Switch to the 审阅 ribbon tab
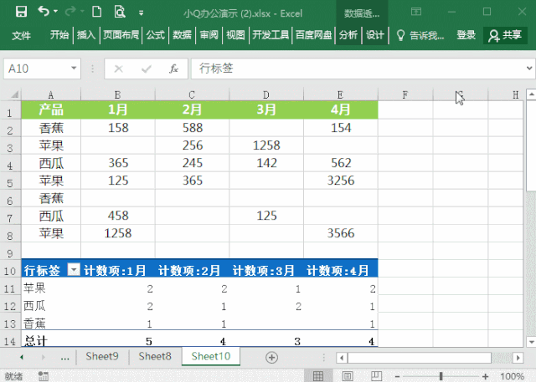 click(209, 35)
